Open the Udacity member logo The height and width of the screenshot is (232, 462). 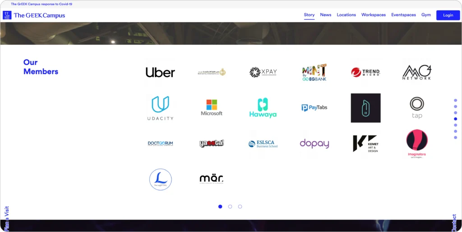coord(160,108)
